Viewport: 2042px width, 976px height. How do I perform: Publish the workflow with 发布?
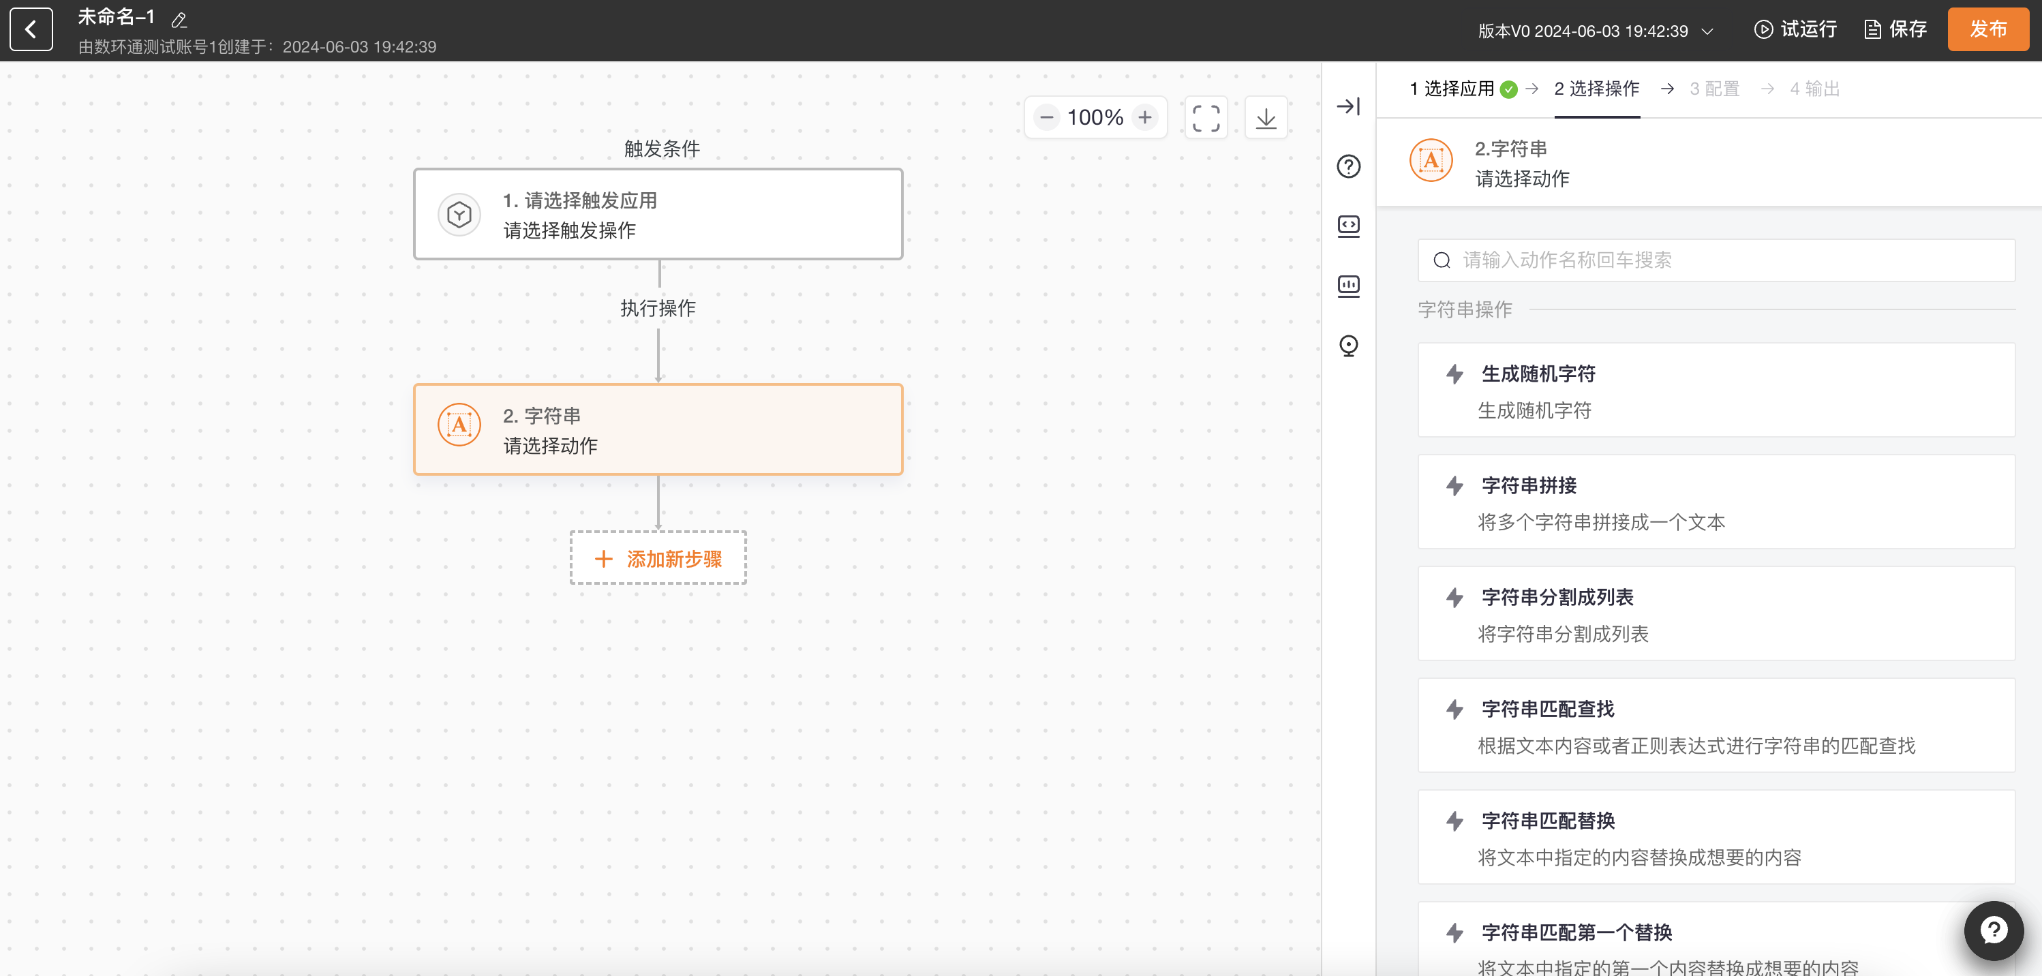(x=1987, y=29)
